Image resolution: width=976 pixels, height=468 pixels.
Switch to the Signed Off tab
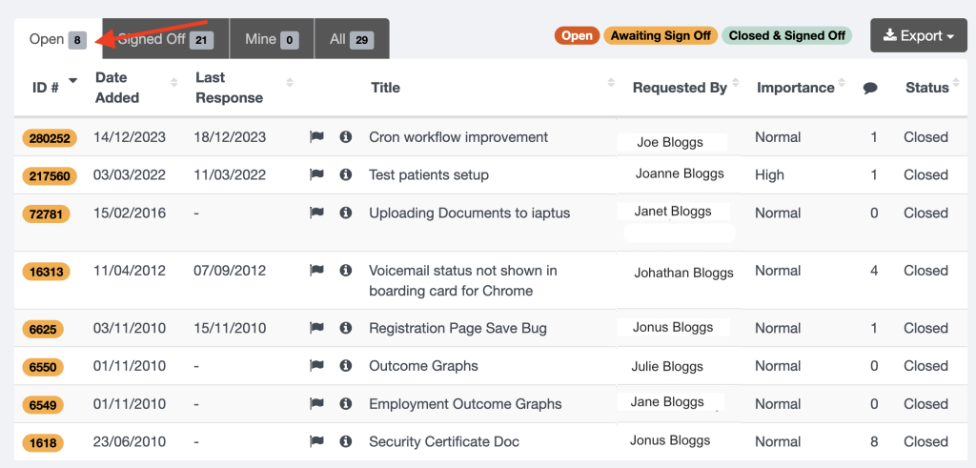pyautogui.click(x=166, y=39)
